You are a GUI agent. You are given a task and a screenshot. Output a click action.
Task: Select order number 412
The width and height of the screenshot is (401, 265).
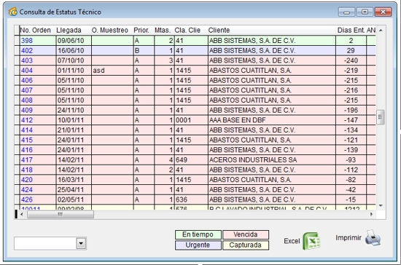tap(27, 120)
